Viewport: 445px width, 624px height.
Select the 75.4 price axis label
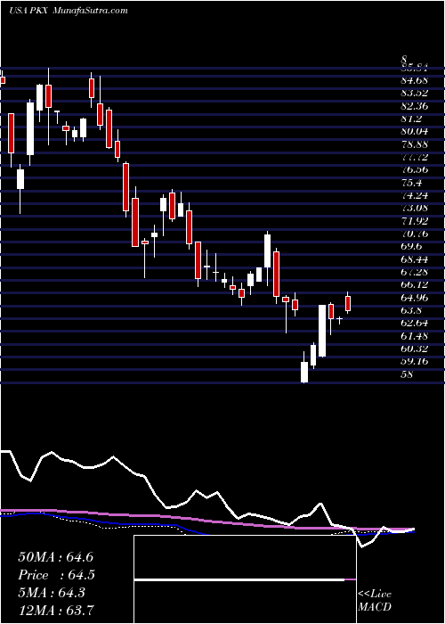[411, 183]
